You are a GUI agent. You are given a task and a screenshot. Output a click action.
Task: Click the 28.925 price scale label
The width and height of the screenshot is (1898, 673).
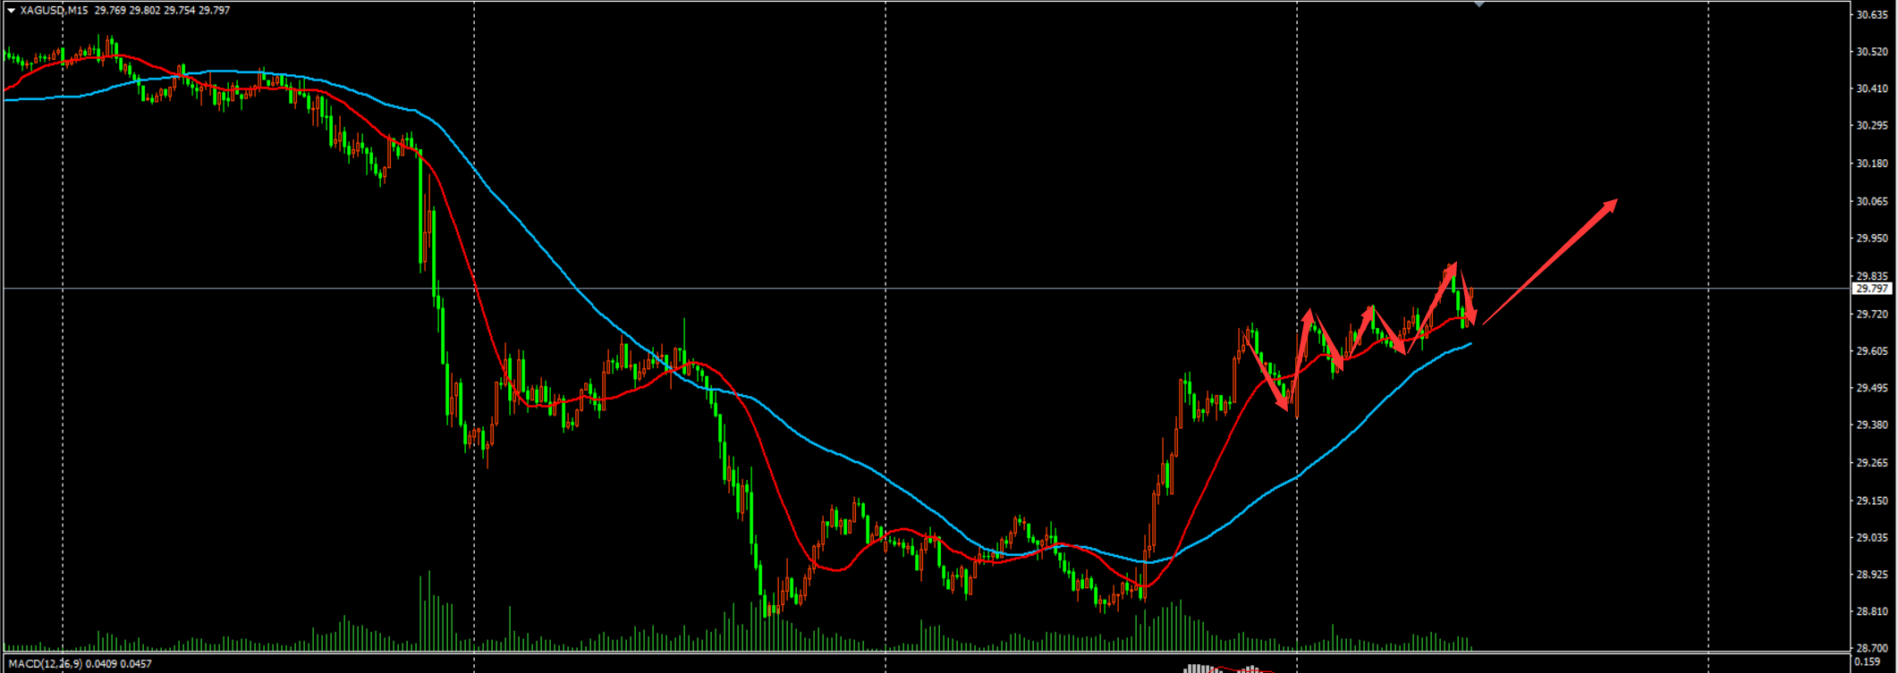coord(1871,574)
